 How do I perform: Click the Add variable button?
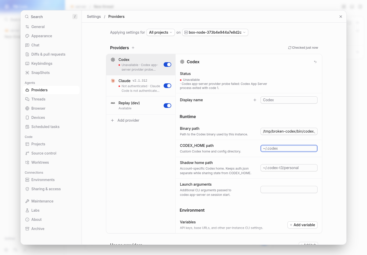pyautogui.click(x=303, y=225)
